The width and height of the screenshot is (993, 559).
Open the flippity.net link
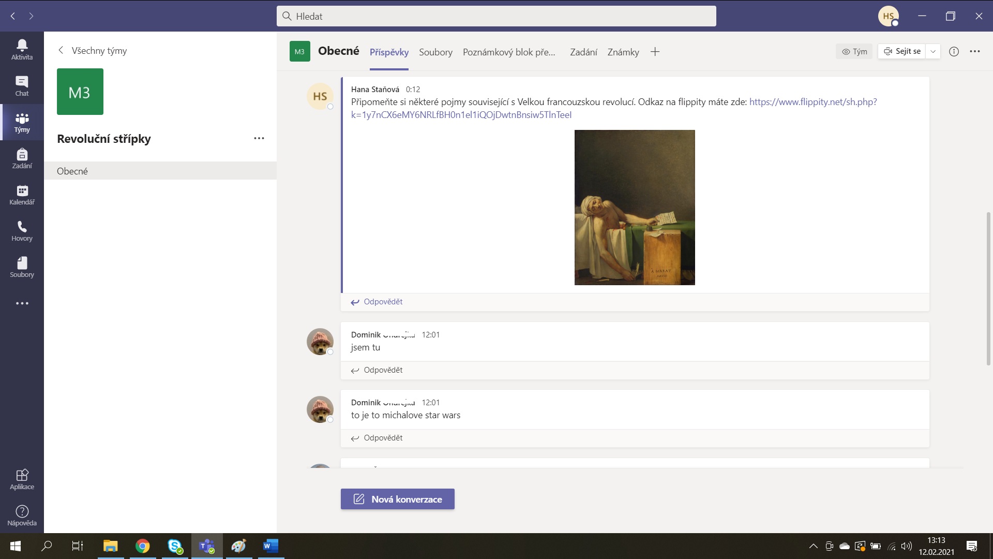point(614,108)
